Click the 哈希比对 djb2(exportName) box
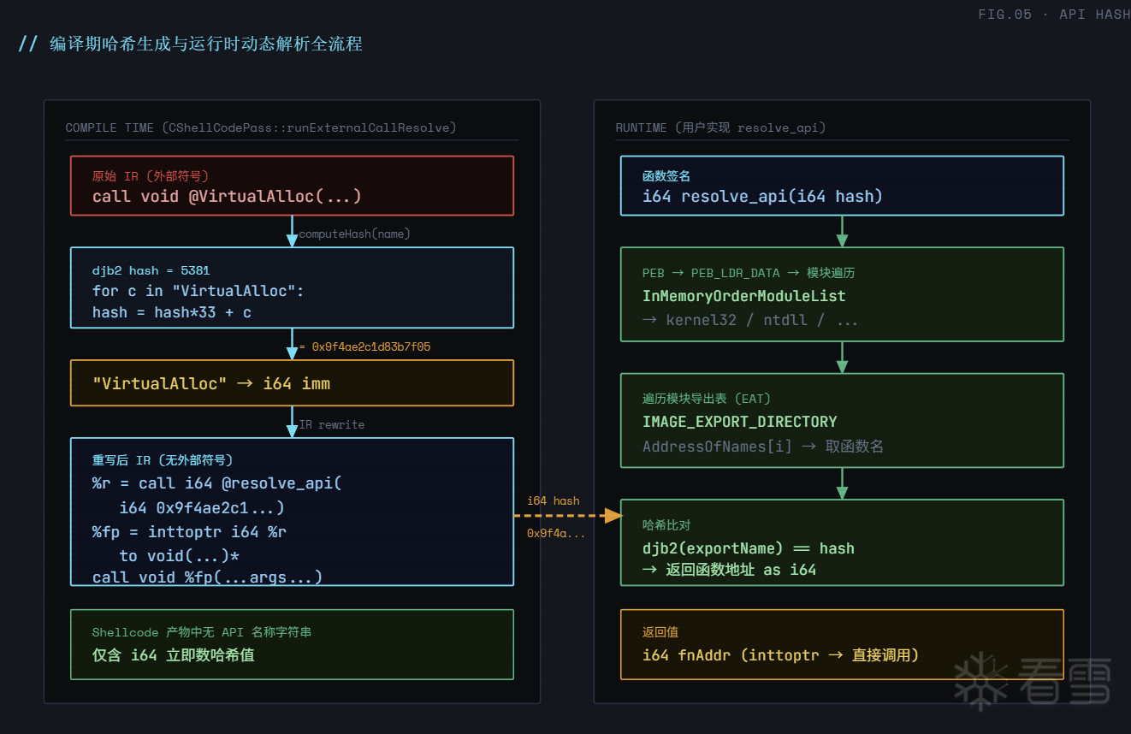The image size is (1131, 734). click(x=842, y=542)
